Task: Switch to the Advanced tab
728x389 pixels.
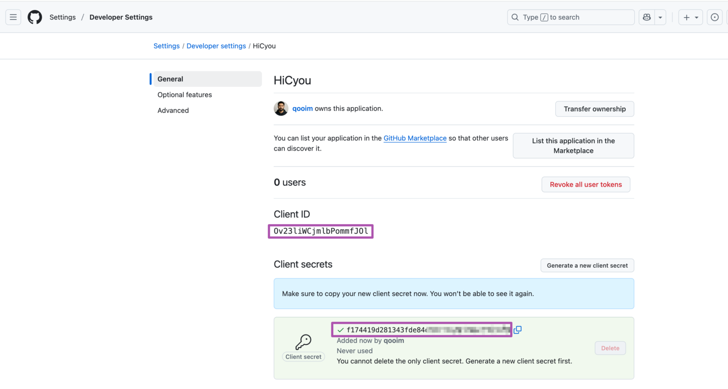Action: [173, 110]
